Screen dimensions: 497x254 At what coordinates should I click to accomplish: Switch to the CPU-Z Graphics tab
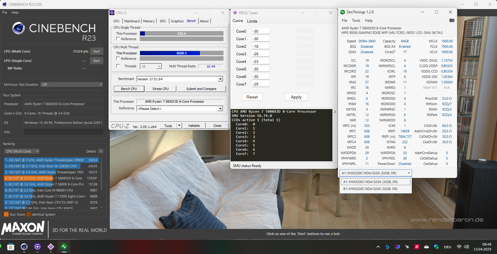tap(177, 21)
